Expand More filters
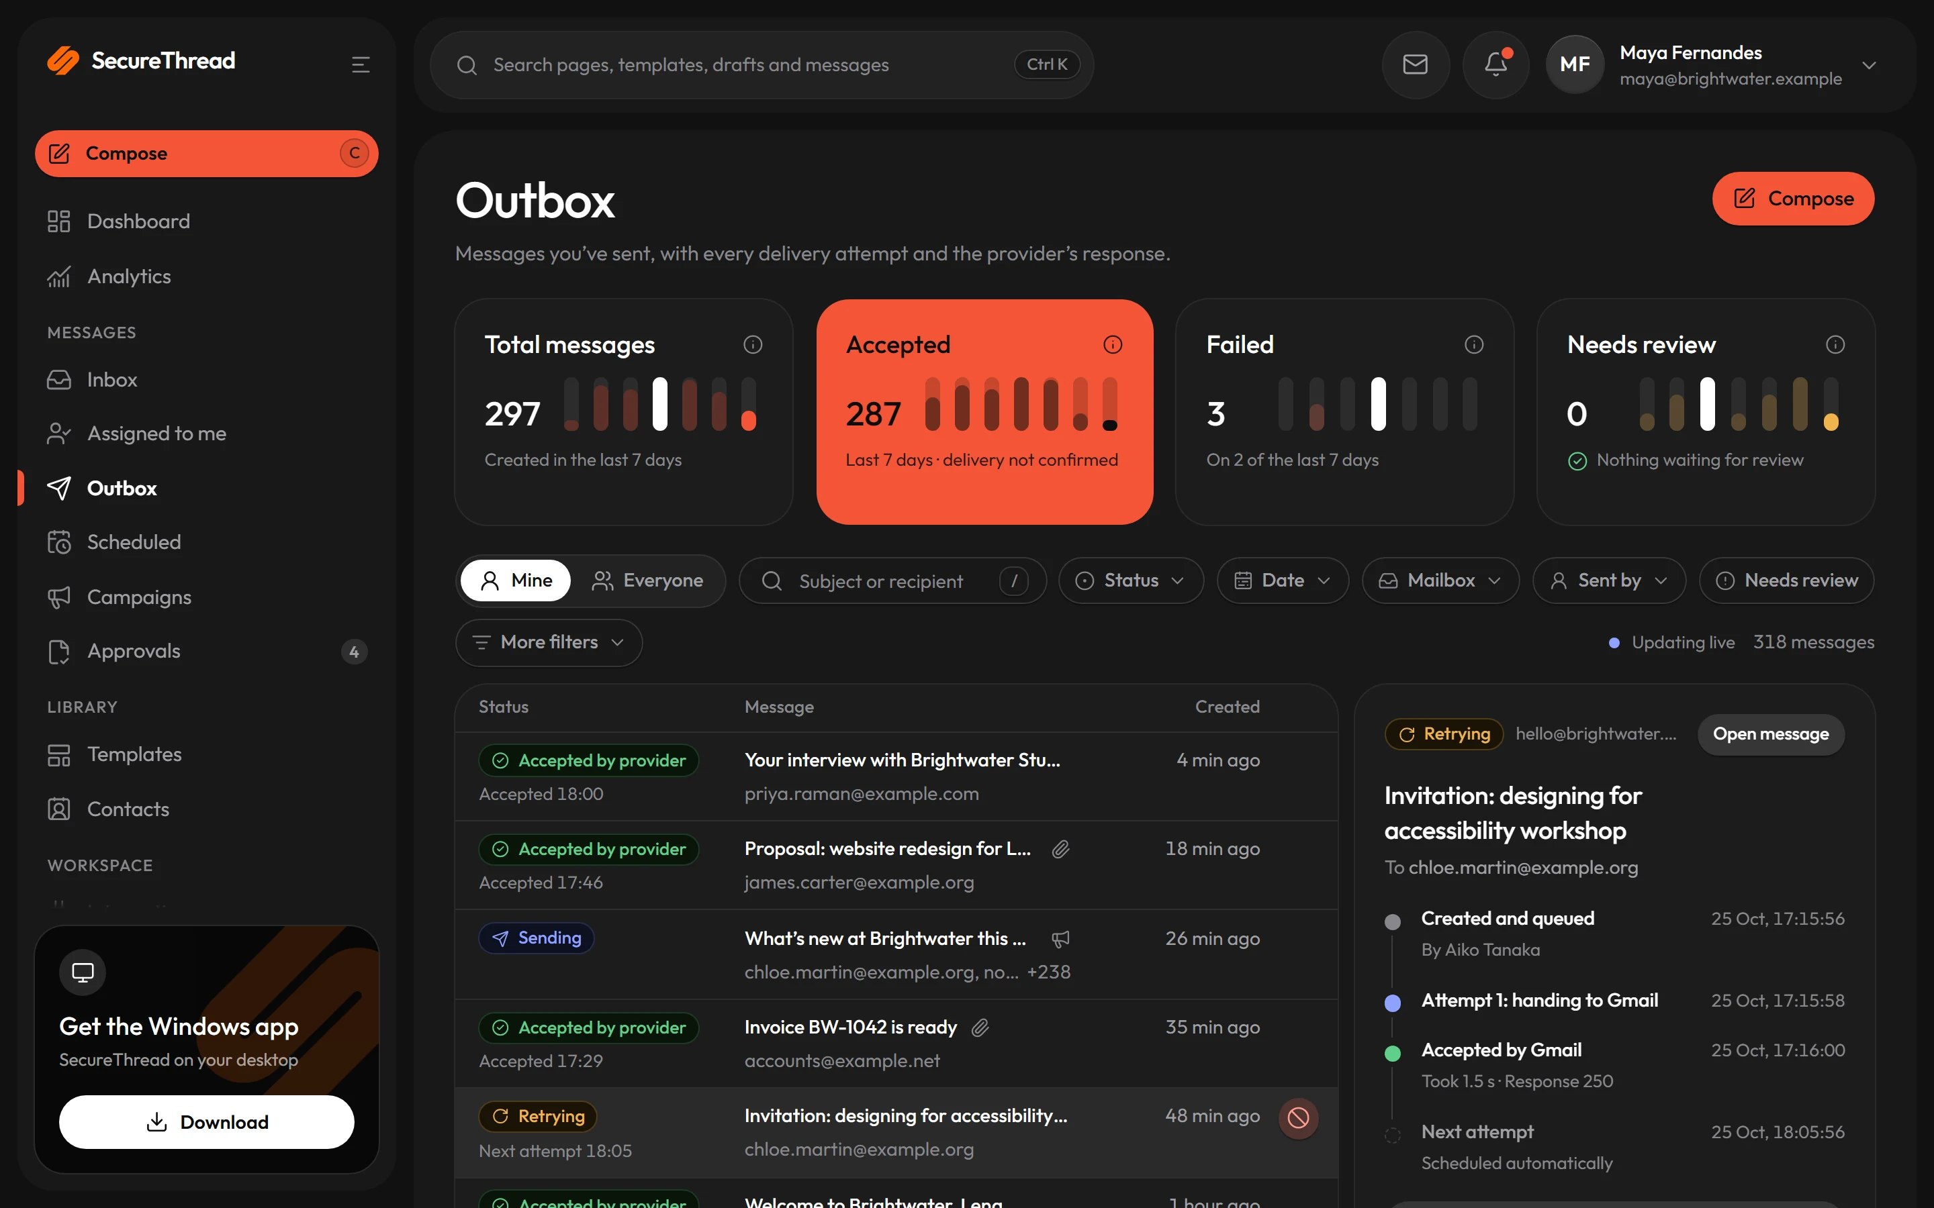The image size is (1934, 1208). tap(549, 642)
